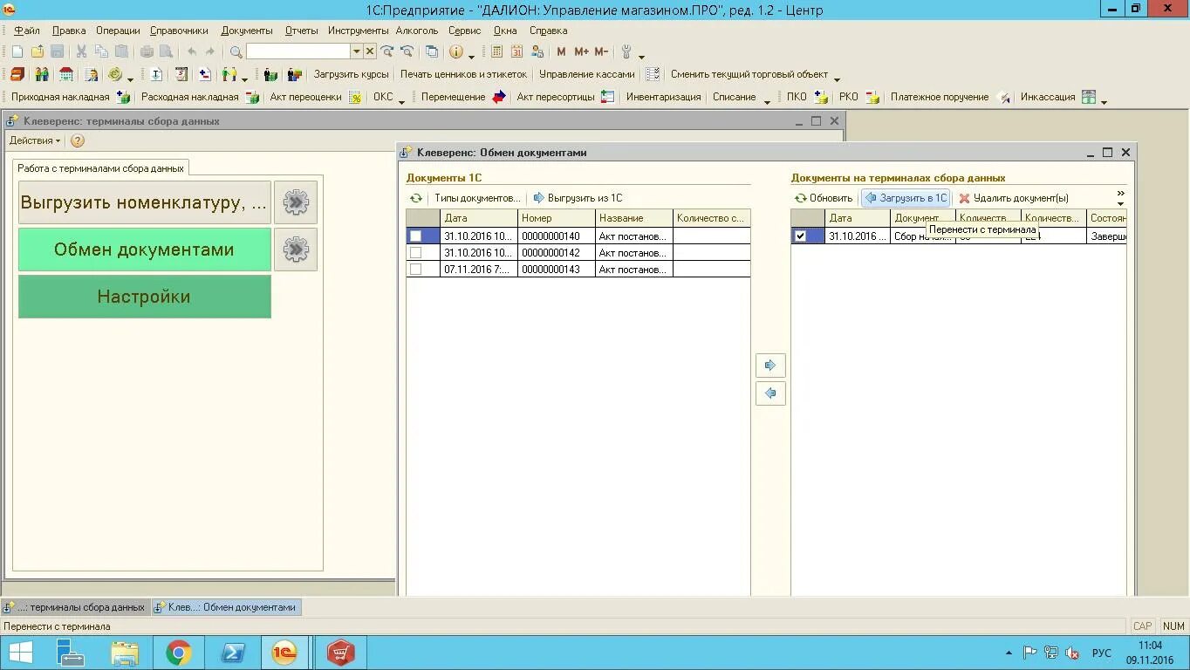The width and height of the screenshot is (1190, 670).
Task: Open the calculator icon in toolbar
Action: click(497, 51)
